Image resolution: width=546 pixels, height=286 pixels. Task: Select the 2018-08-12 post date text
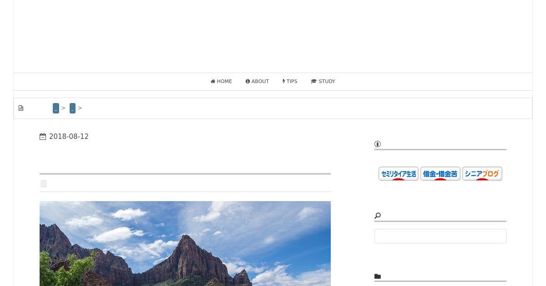(x=69, y=137)
